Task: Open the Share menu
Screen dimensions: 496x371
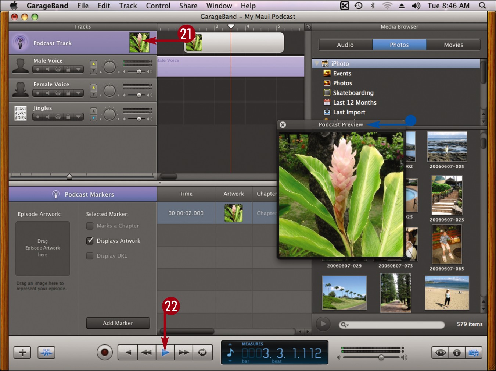Action: tap(188, 6)
